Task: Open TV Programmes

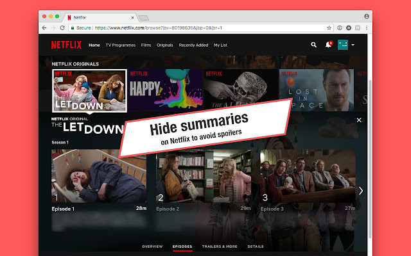Action: pyautogui.click(x=121, y=45)
